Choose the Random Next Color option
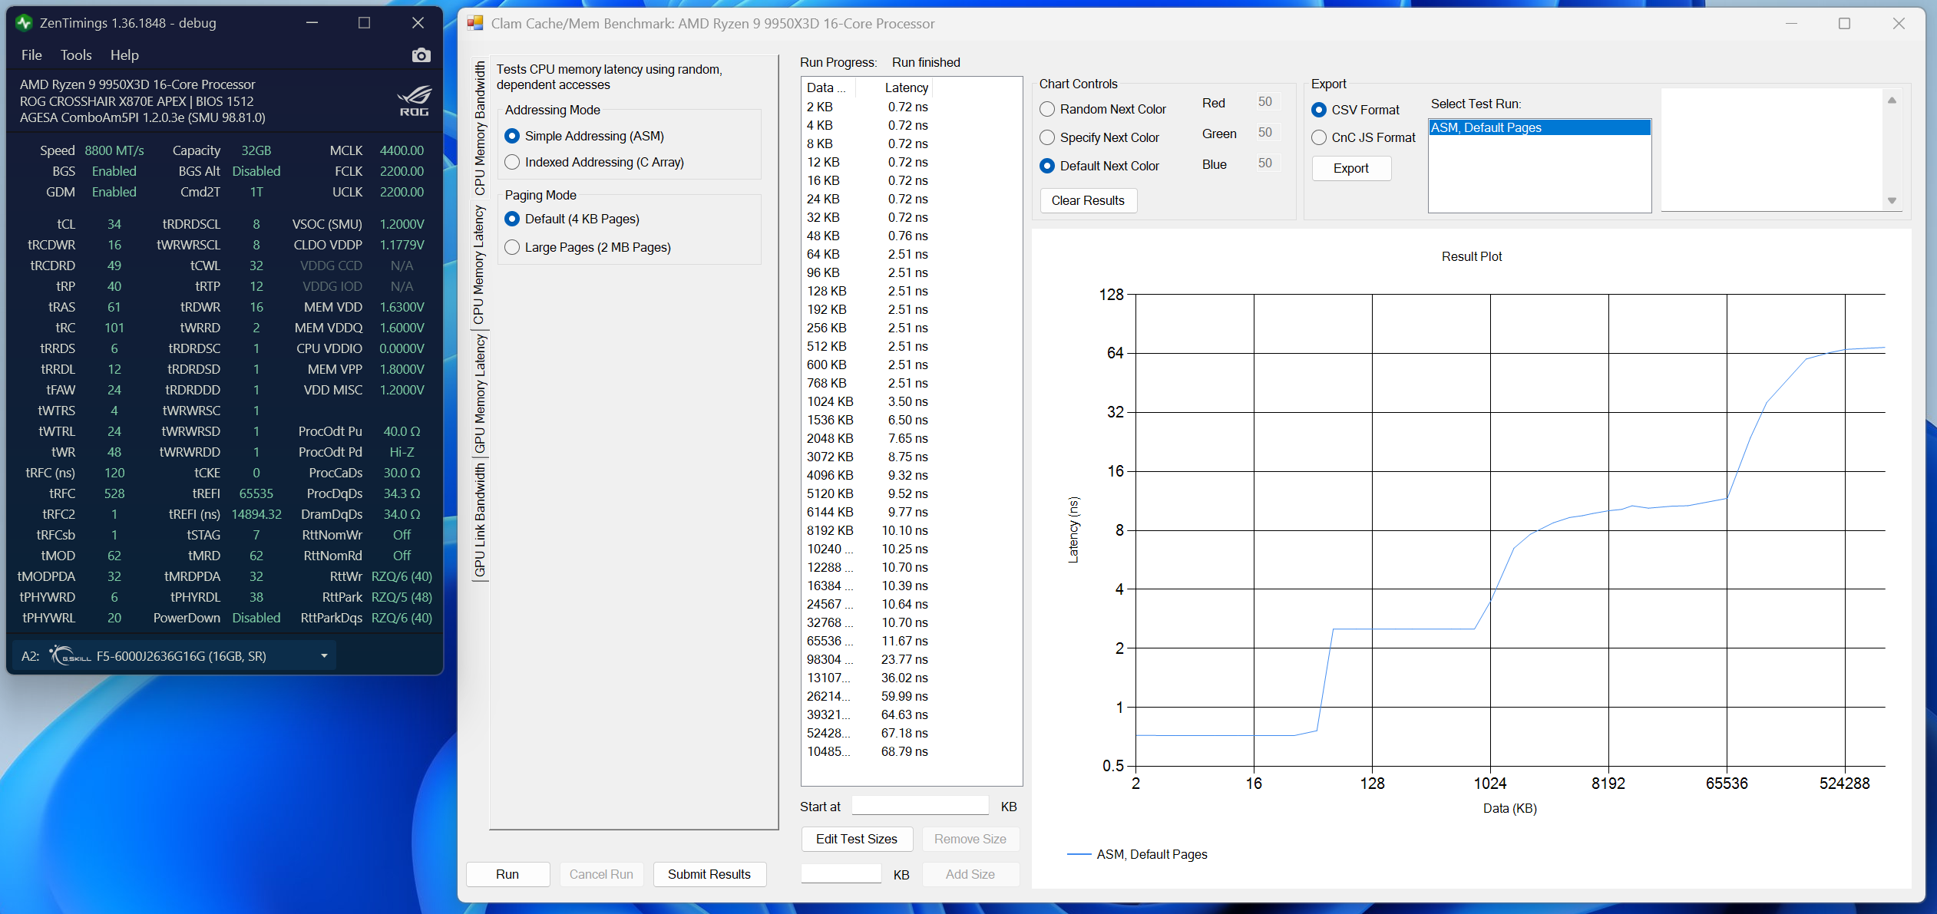 point(1047,109)
